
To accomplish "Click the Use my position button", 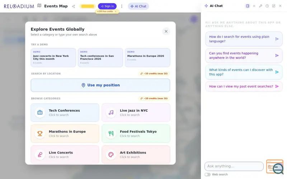I will (100, 85).
